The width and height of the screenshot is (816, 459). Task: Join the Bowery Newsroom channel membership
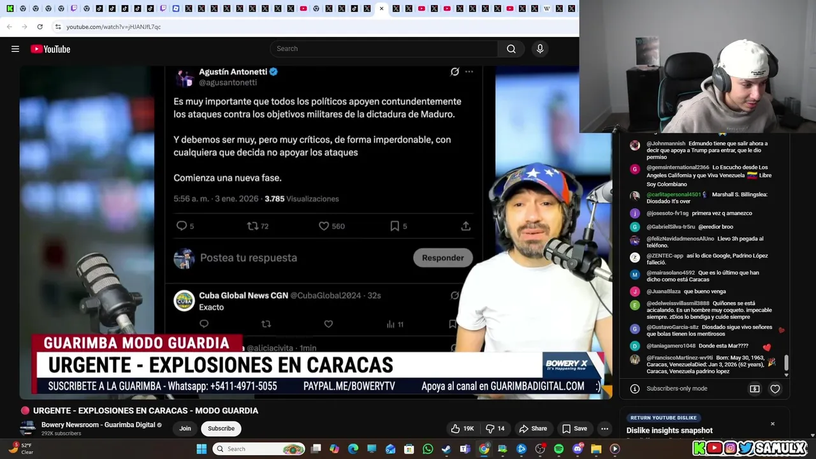pyautogui.click(x=185, y=428)
